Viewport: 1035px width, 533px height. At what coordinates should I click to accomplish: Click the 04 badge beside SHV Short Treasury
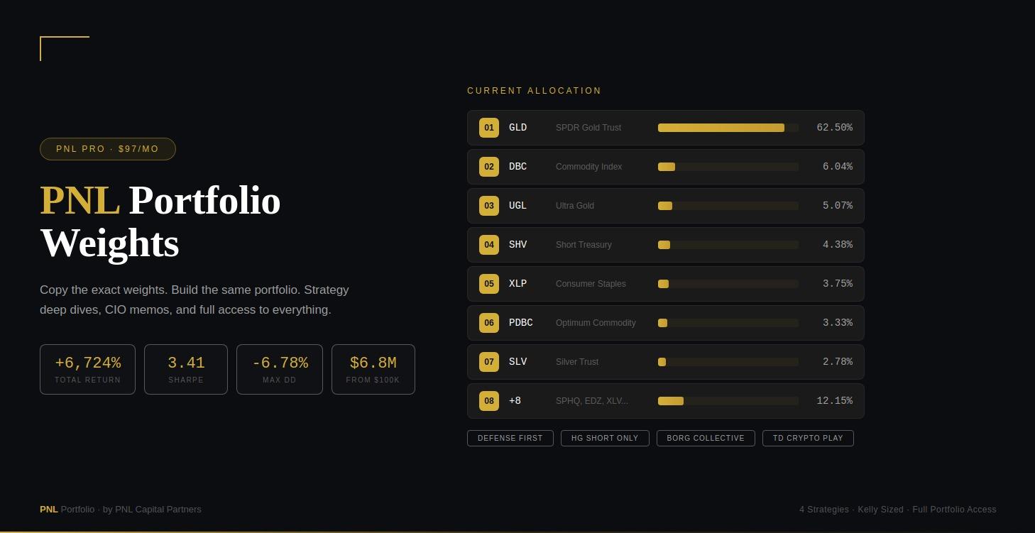[488, 245]
